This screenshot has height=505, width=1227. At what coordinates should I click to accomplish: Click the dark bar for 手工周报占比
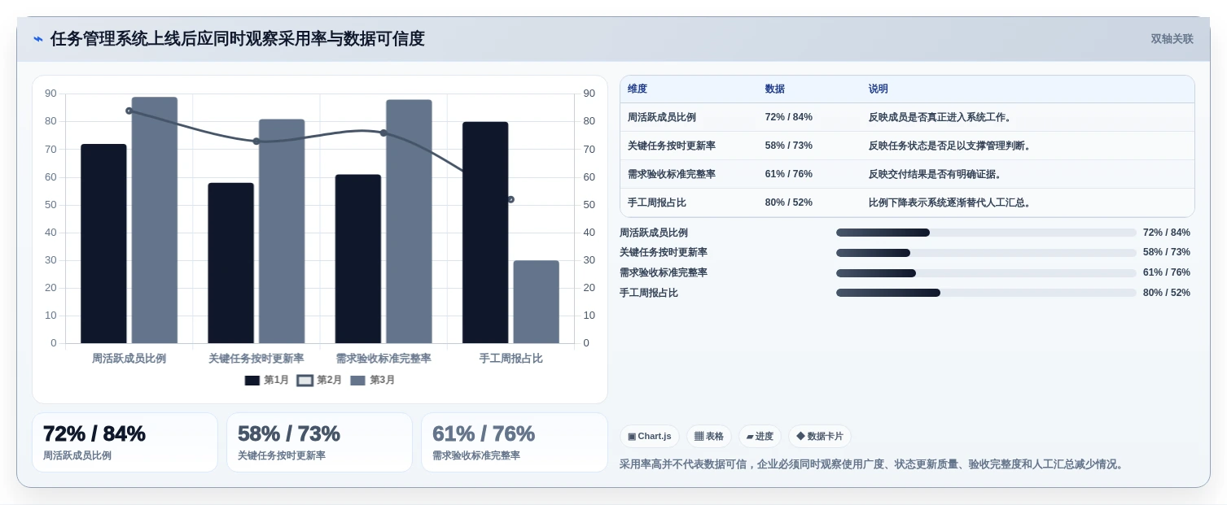(485, 233)
